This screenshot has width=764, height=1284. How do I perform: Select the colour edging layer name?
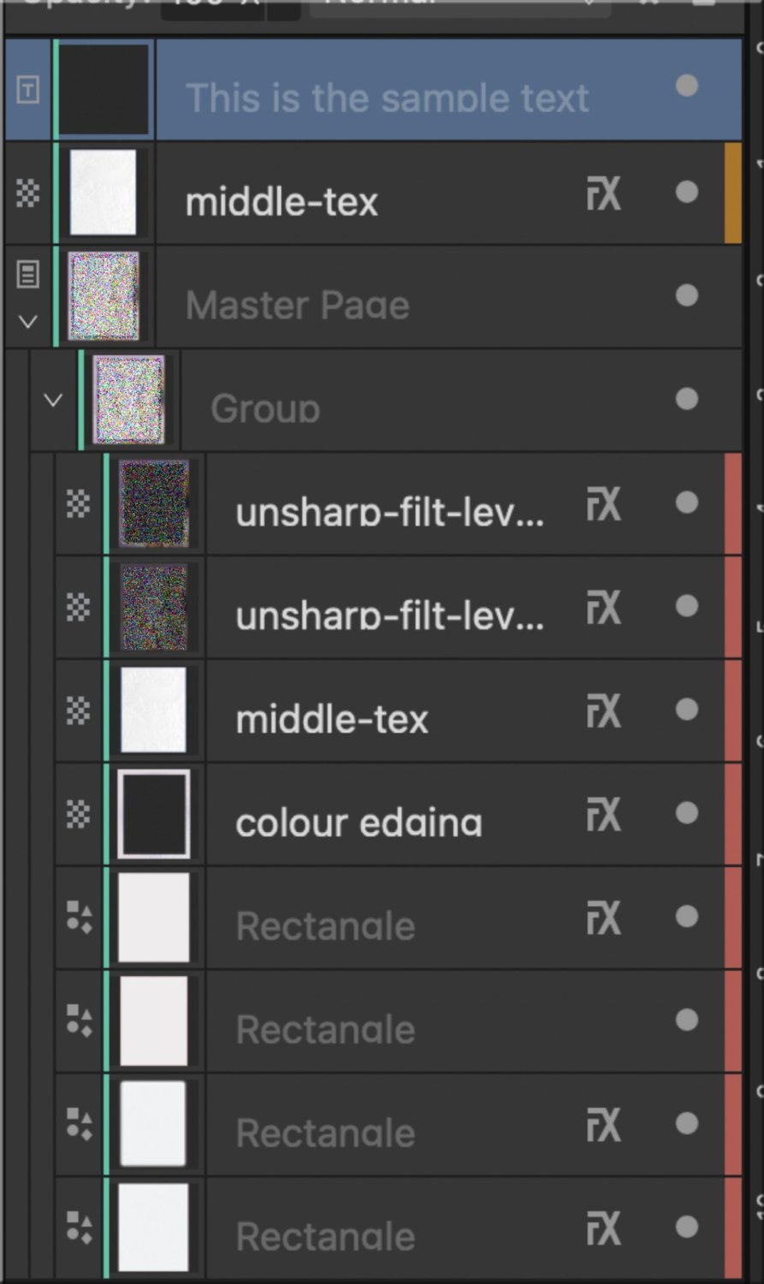[358, 823]
